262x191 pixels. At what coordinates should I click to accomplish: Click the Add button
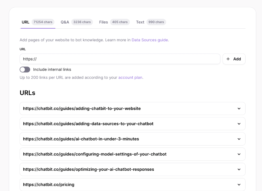[234, 59]
